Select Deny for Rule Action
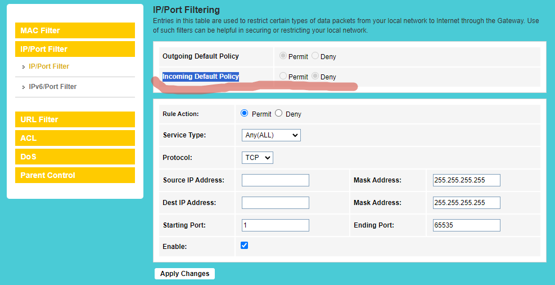 click(278, 113)
